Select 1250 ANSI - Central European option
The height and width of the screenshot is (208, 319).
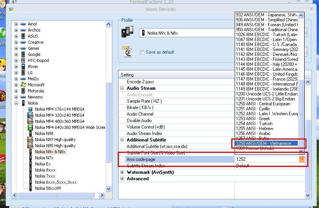[266, 104]
